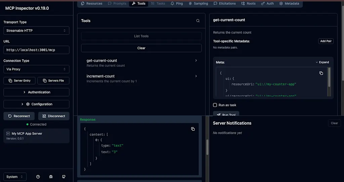
Task: Expand the Configuration section
Action: pyautogui.click(x=36, y=104)
